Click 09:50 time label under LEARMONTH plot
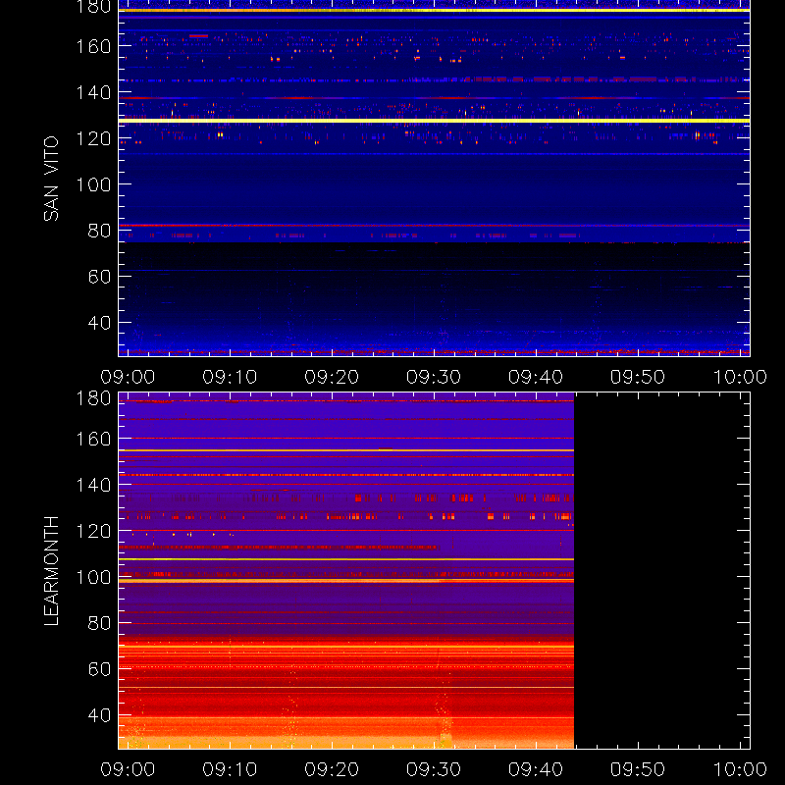Viewport: 785px width, 785px height. [637, 769]
